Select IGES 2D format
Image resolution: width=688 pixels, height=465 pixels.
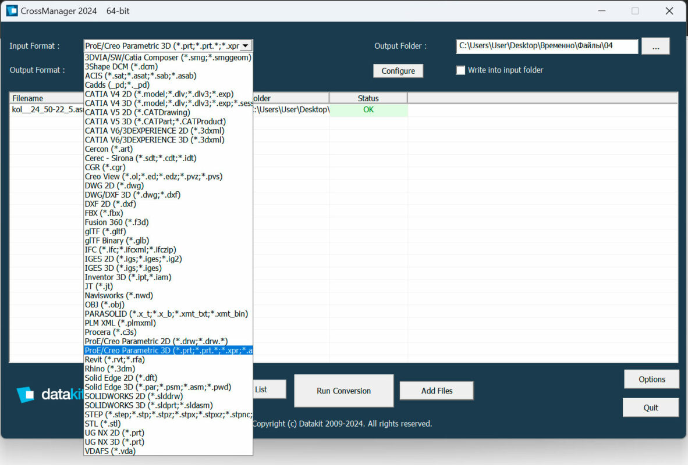click(x=168, y=259)
